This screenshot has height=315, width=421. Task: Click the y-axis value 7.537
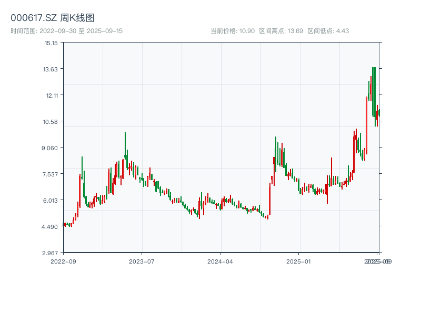50,174
